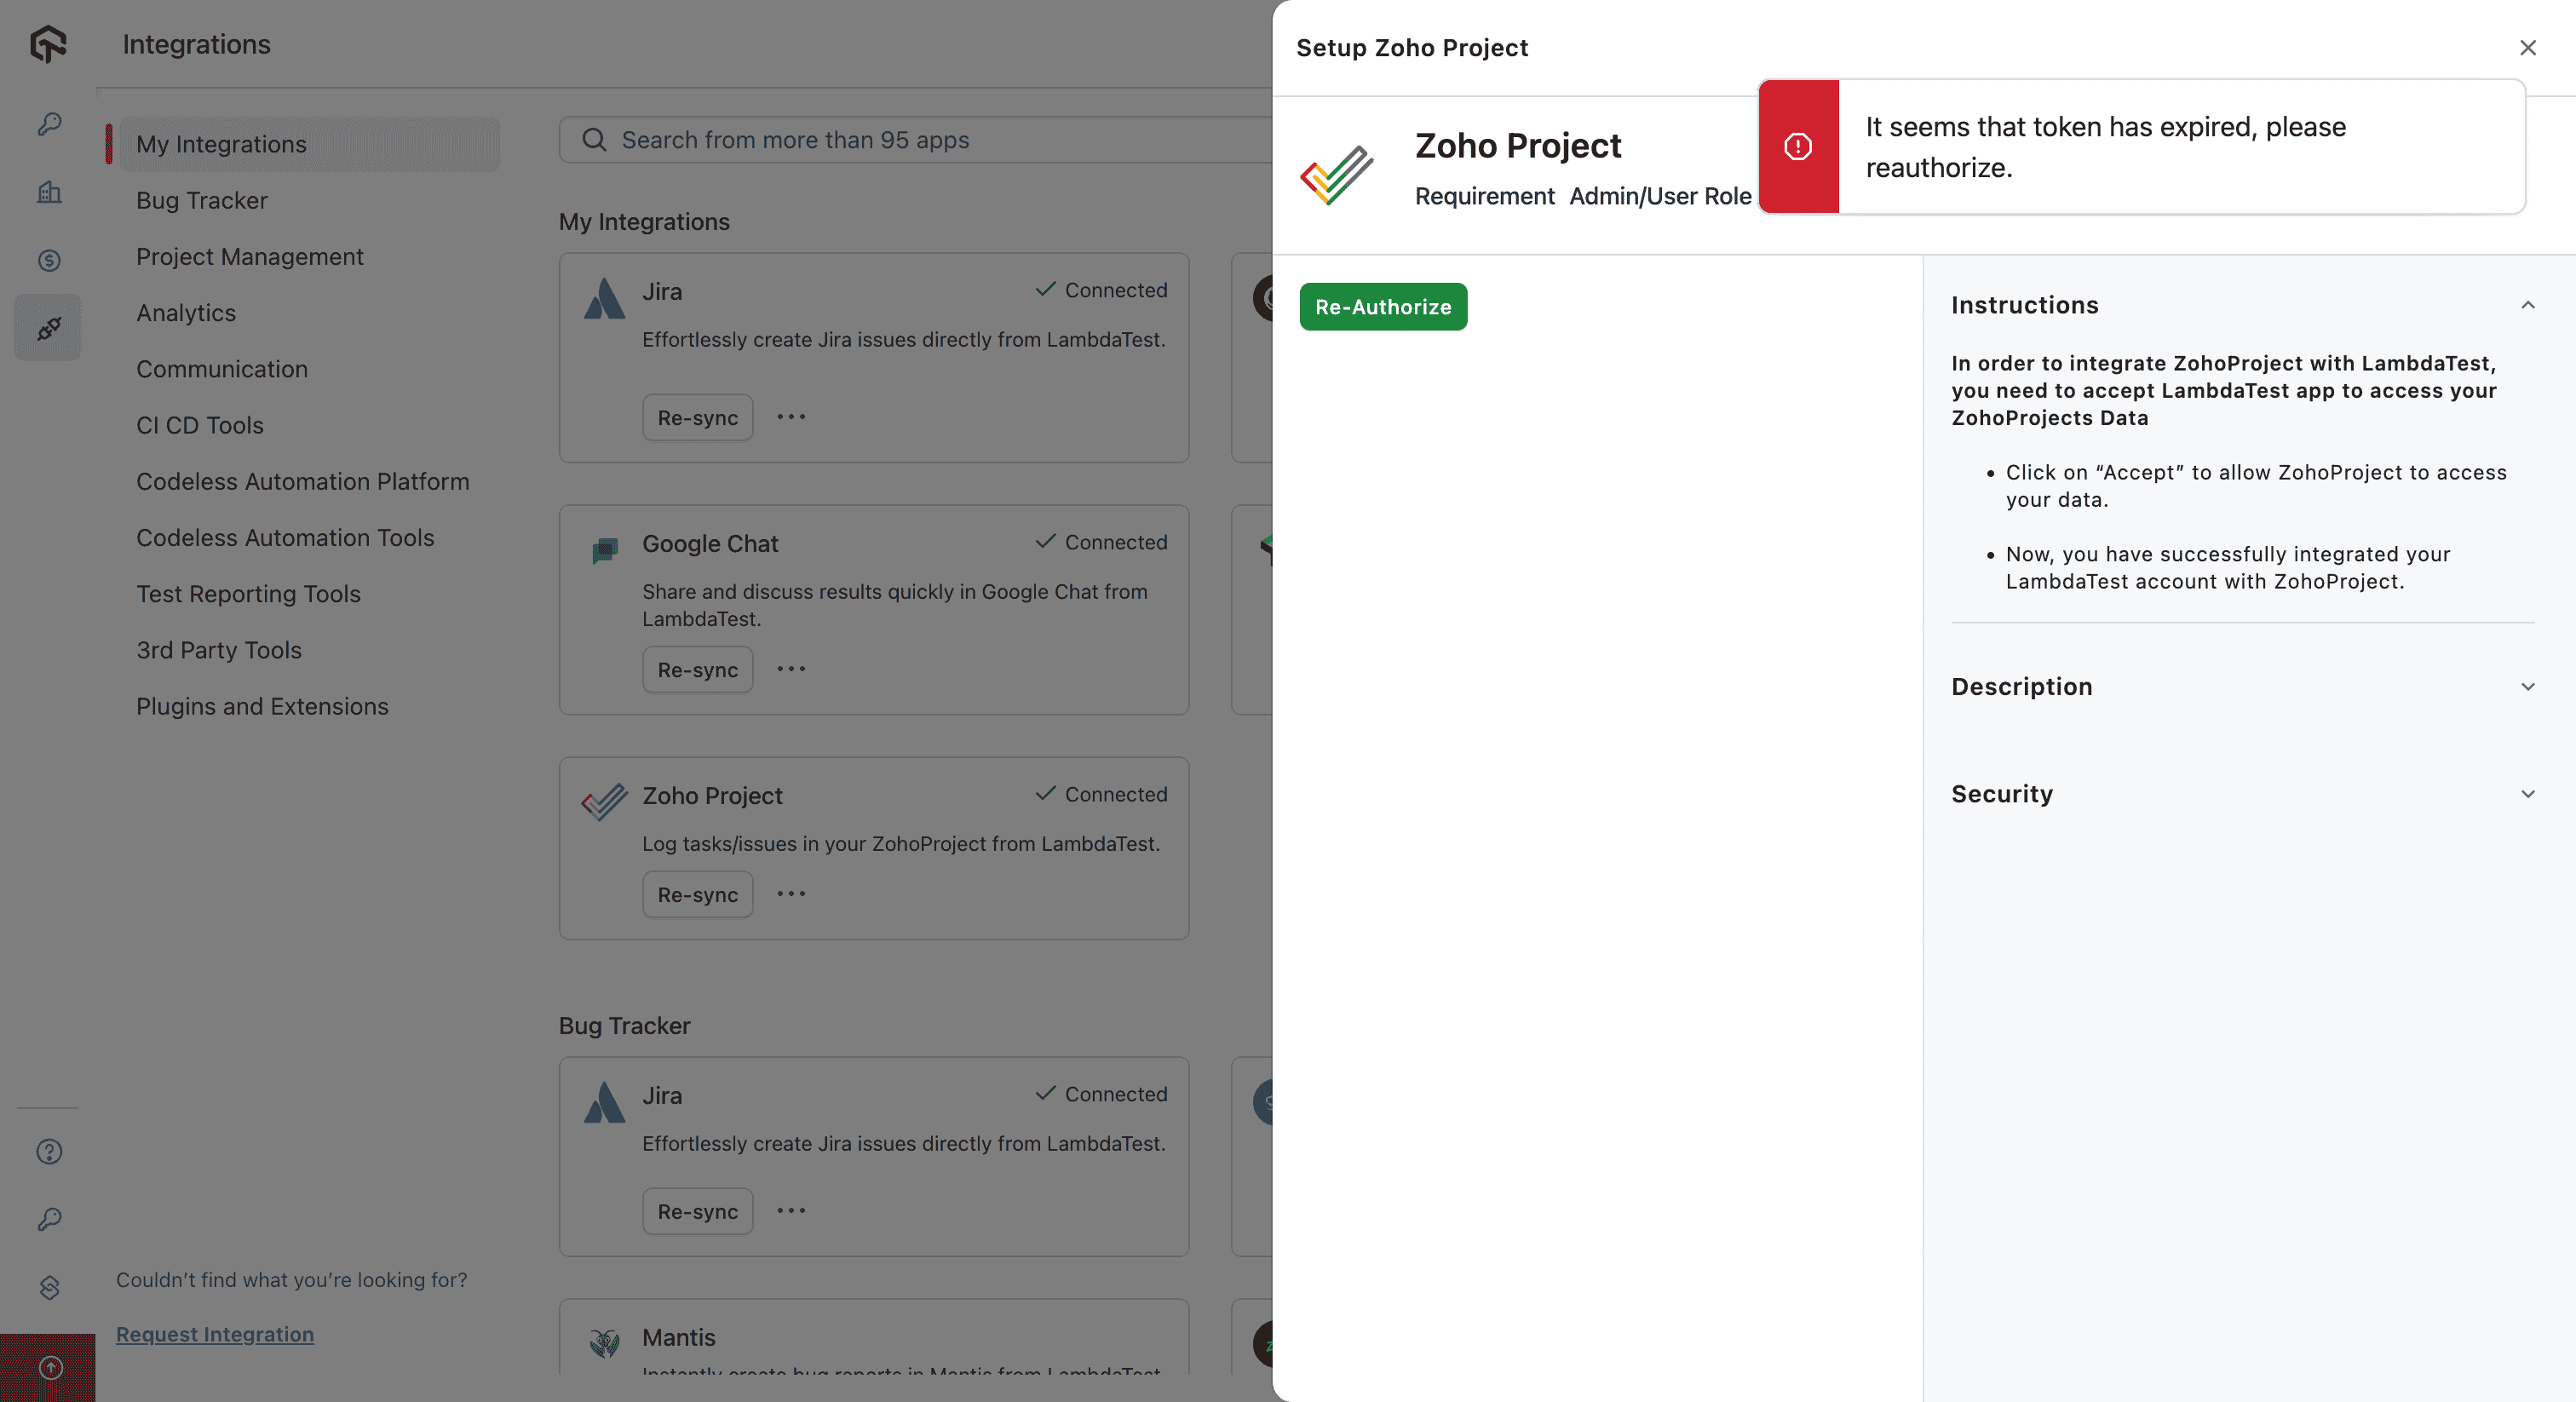Click Re-sync on Google Chat card
Screen dimensions: 2576x1402
click(x=697, y=670)
